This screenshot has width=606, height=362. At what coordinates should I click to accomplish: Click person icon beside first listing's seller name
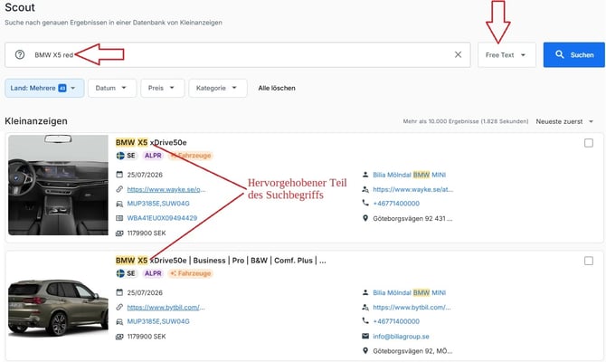pyautogui.click(x=365, y=175)
